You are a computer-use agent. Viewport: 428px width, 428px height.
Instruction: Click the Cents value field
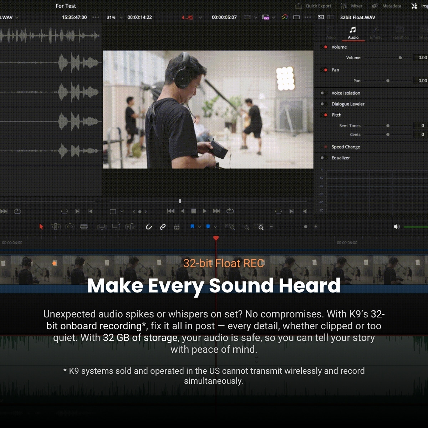pos(421,135)
